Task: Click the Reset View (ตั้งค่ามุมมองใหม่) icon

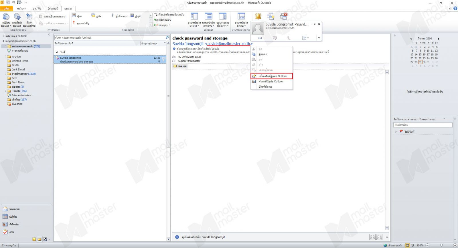Action: tap(29, 17)
